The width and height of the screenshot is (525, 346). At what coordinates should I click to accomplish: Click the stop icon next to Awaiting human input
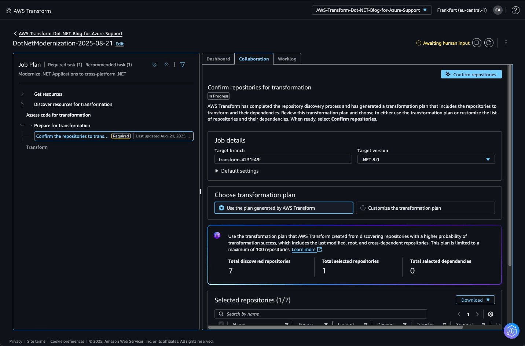coord(476,43)
